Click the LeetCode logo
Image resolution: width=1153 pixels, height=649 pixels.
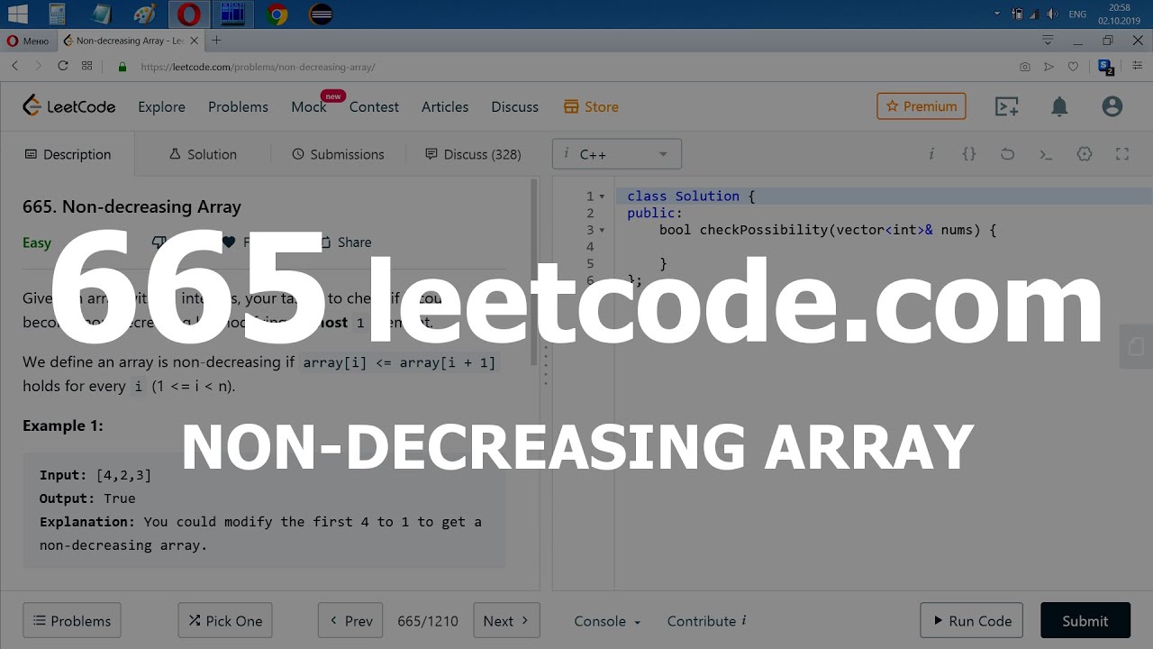(69, 105)
